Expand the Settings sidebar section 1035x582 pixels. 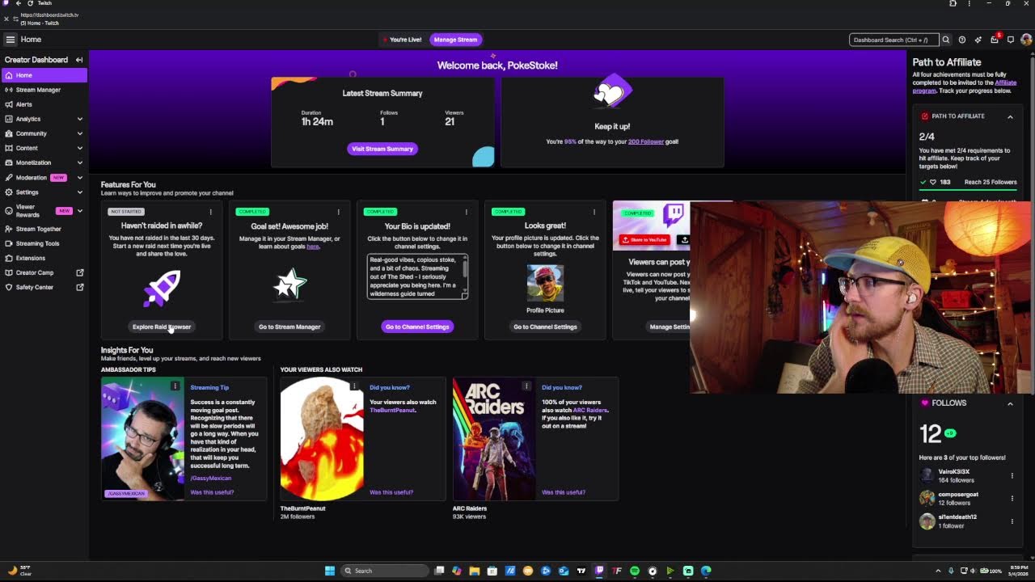pyautogui.click(x=80, y=192)
